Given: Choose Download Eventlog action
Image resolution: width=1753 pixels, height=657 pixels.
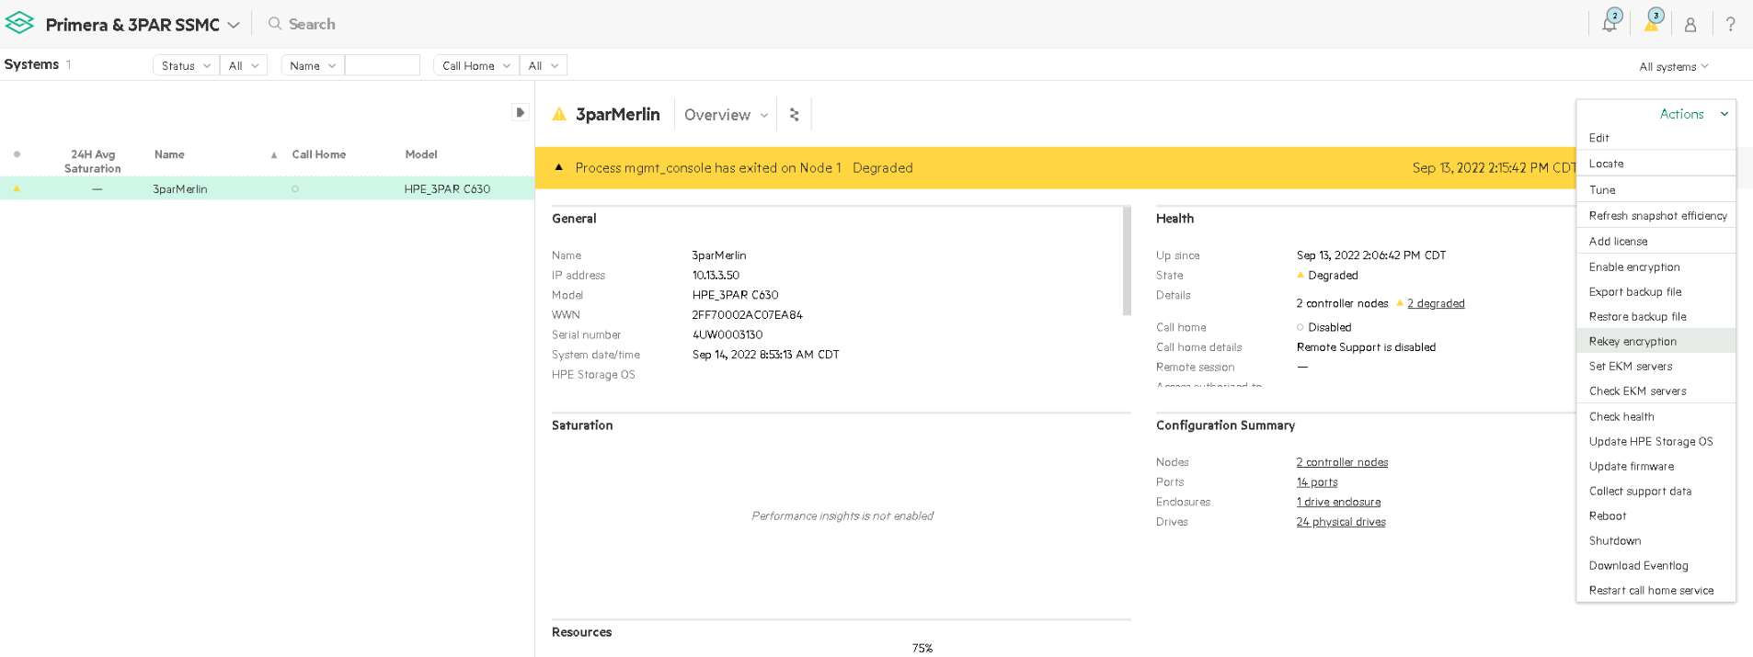Looking at the screenshot, I should coord(1656,565).
